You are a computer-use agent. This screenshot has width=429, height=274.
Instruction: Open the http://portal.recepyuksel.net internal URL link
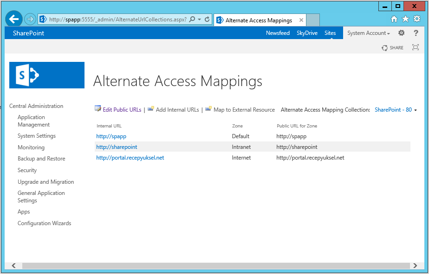[130, 158]
